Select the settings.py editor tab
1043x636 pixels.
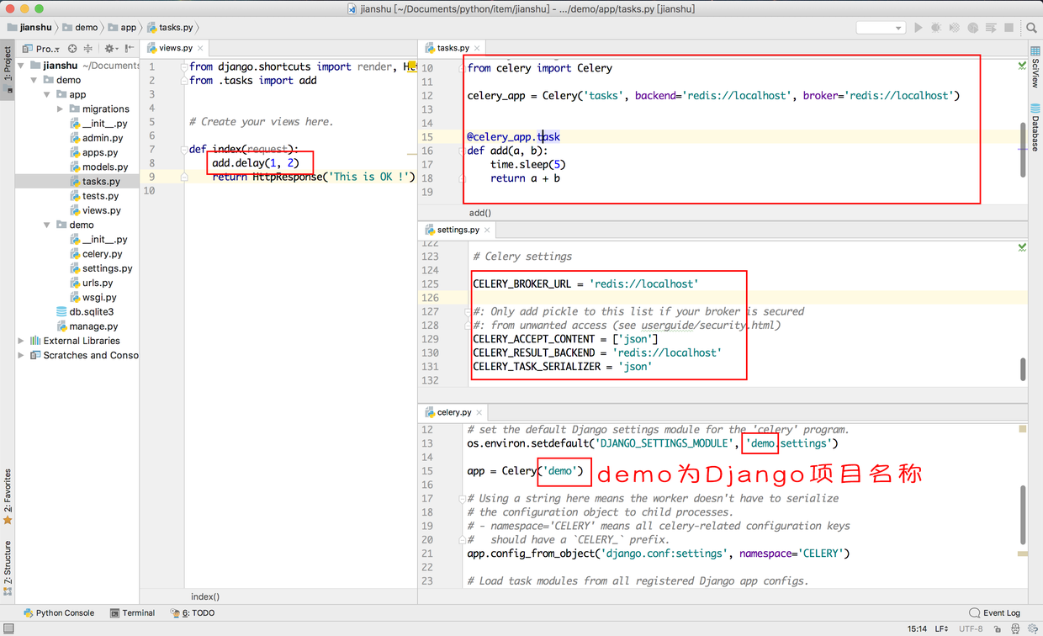pos(458,230)
